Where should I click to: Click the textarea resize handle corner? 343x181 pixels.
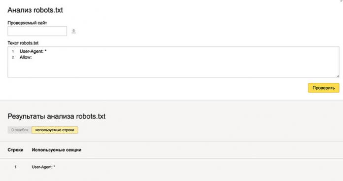pyautogui.click(x=338, y=76)
